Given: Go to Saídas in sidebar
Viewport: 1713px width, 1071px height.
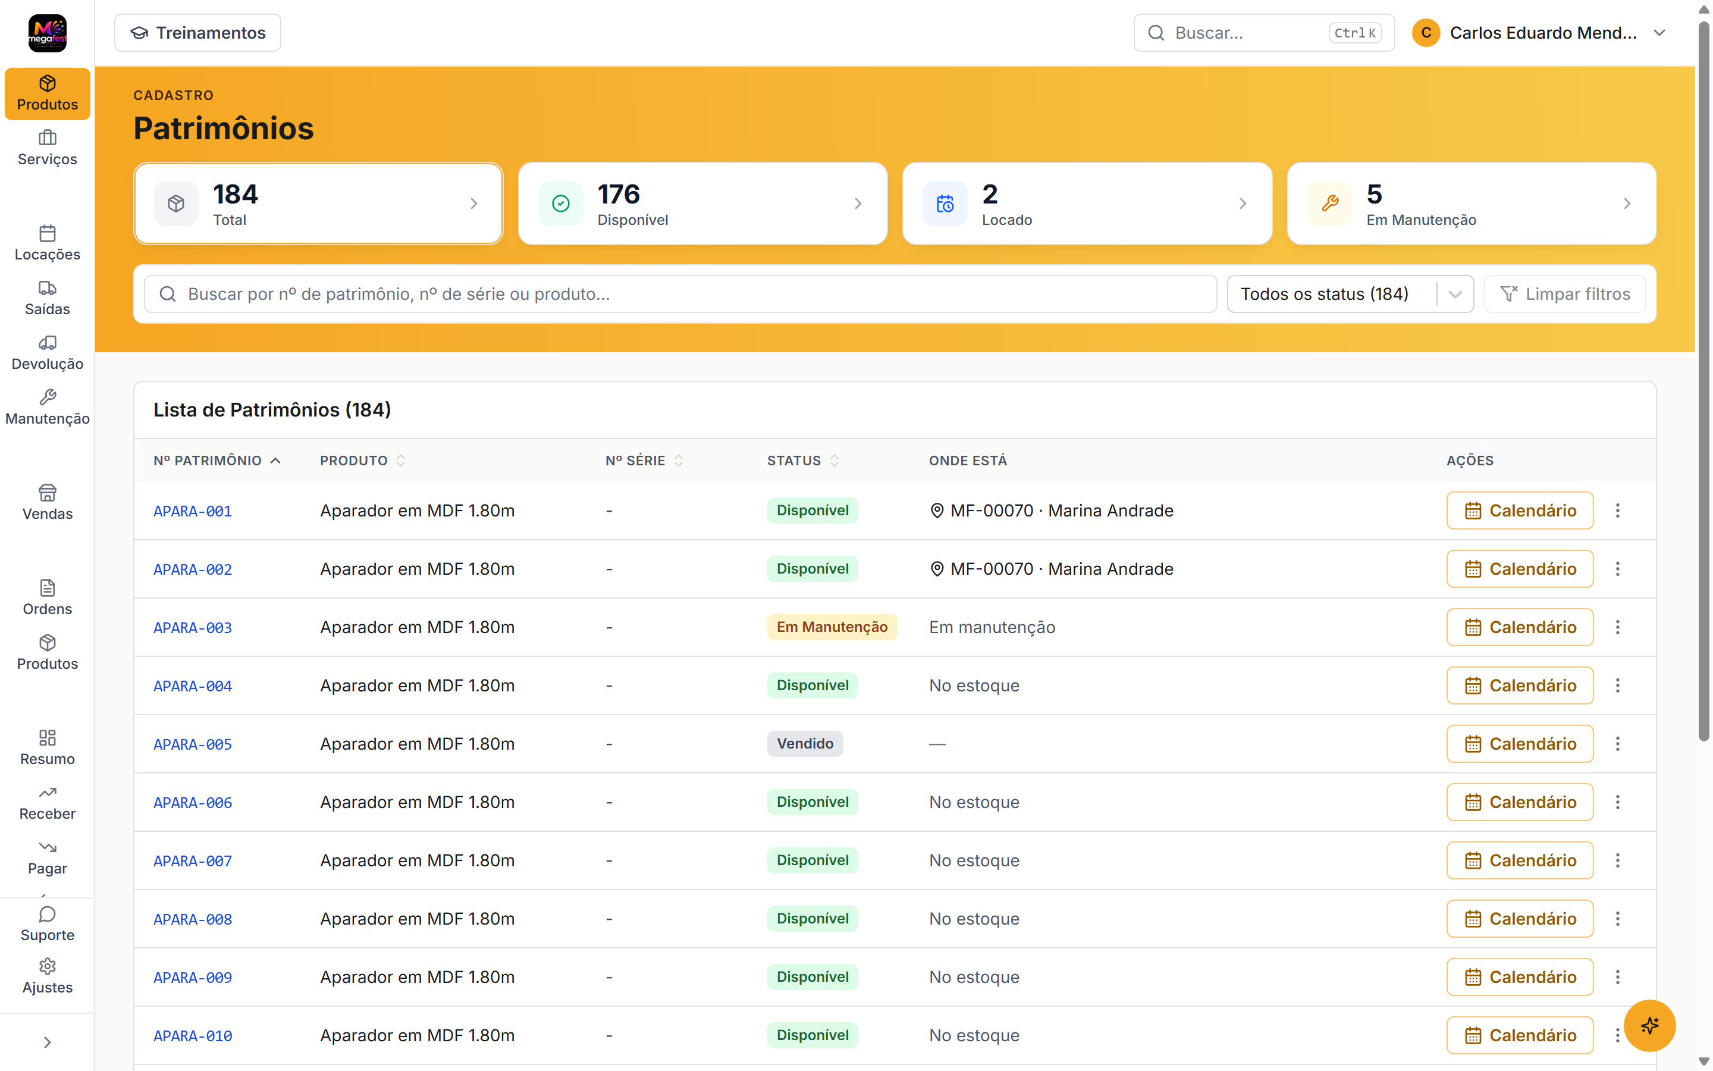Looking at the screenshot, I should click(48, 298).
